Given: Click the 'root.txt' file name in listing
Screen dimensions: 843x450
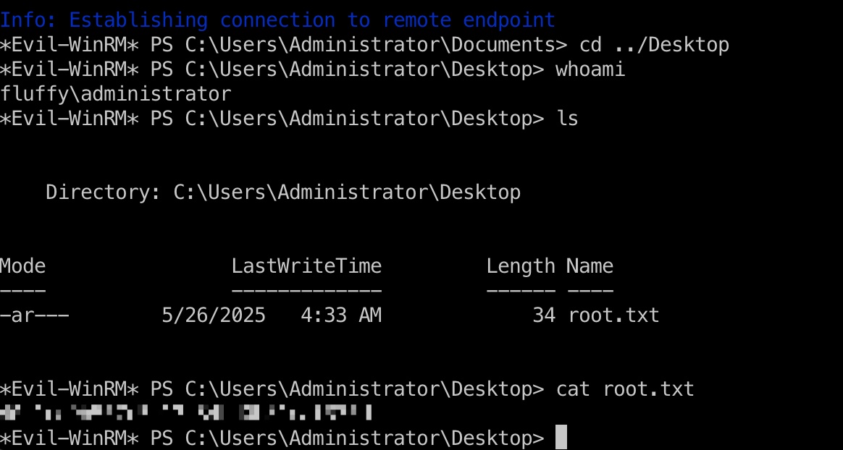Looking at the screenshot, I should click(x=613, y=315).
